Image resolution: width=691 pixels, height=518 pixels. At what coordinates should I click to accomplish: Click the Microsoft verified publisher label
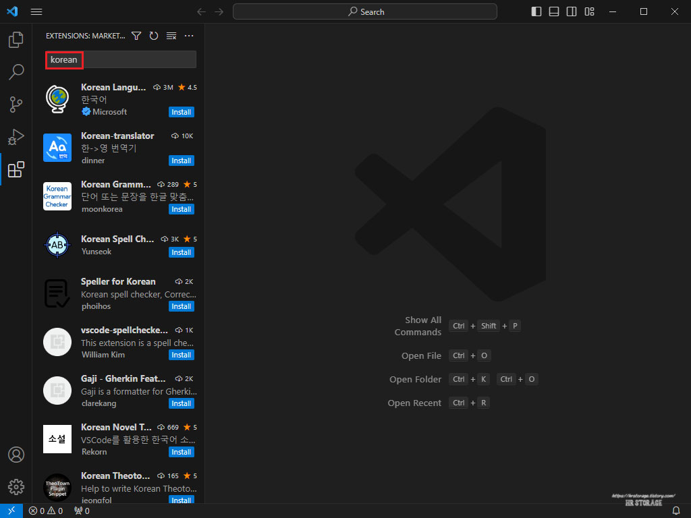click(105, 112)
